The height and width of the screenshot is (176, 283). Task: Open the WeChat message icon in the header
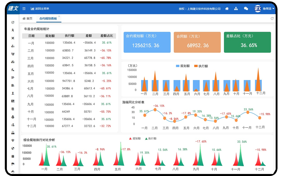click(246, 9)
